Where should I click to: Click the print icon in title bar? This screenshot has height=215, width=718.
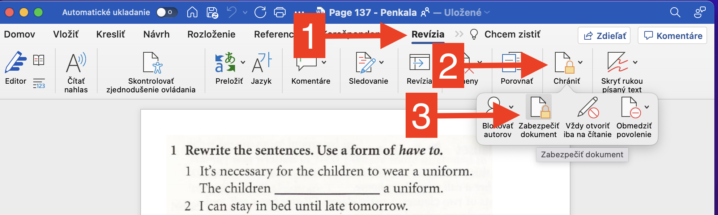(279, 13)
